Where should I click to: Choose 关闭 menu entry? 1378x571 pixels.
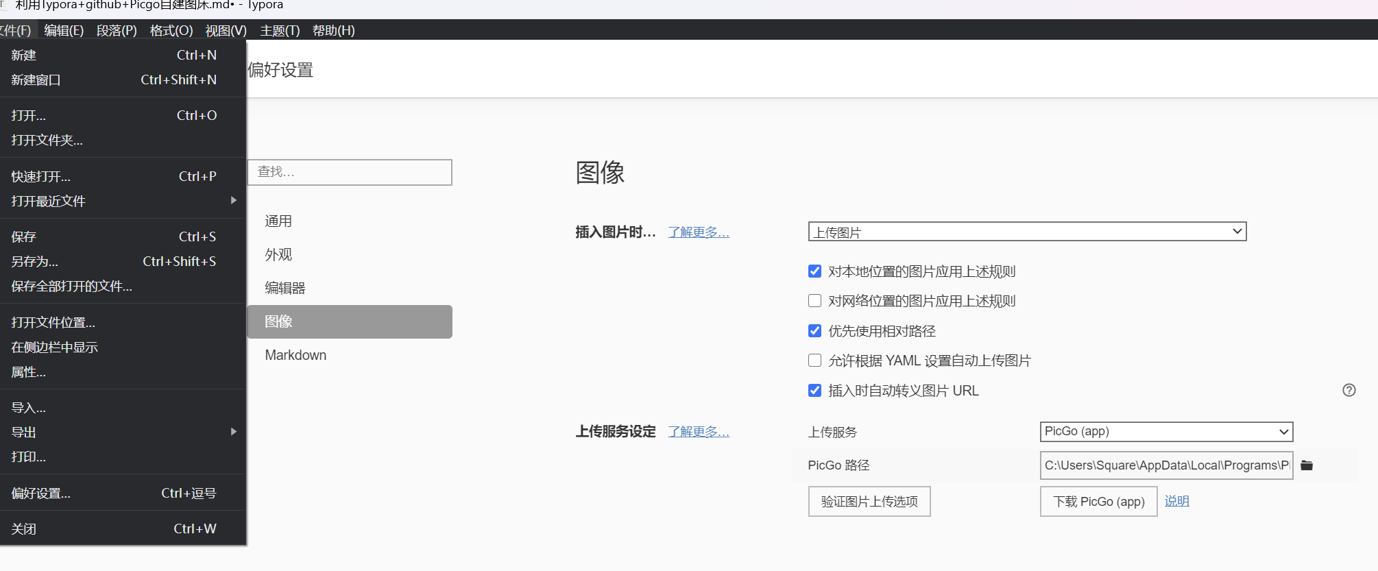pos(123,529)
